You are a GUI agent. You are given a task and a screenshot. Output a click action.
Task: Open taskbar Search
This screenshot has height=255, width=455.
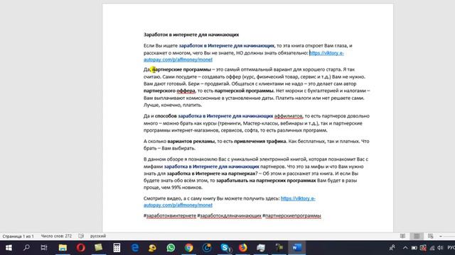[26, 248]
